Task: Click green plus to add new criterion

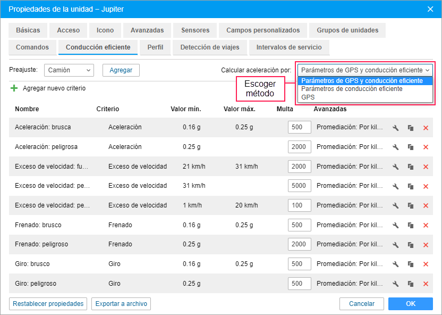Action: click(14, 88)
